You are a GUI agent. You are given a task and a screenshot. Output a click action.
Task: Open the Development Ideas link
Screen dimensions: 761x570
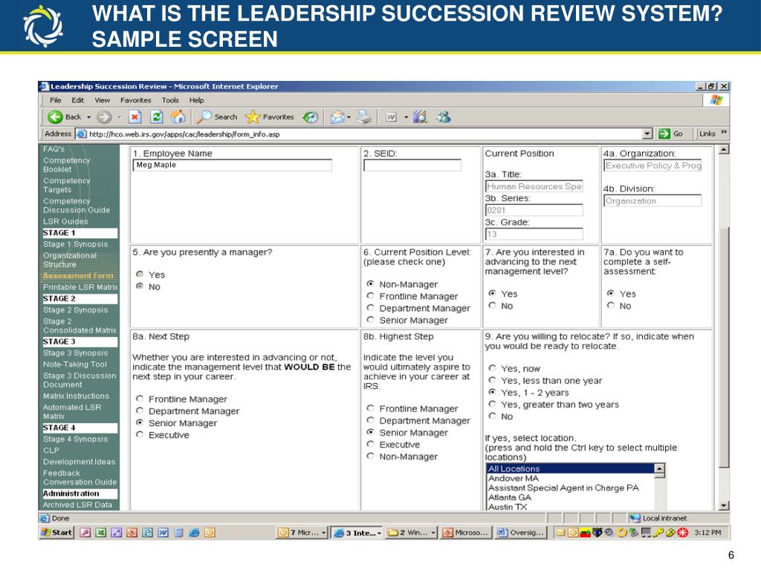click(79, 462)
